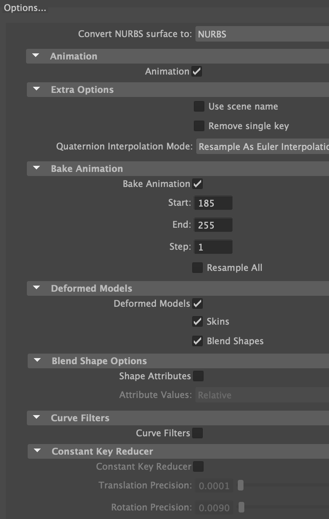The height and width of the screenshot is (519, 329).
Task: Enable the Shape Attributes option
Action: [x=198, y=376]
